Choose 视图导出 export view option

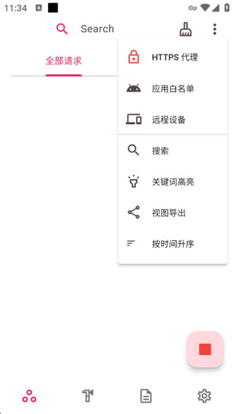pyautogui.click(x=173, y=213)
